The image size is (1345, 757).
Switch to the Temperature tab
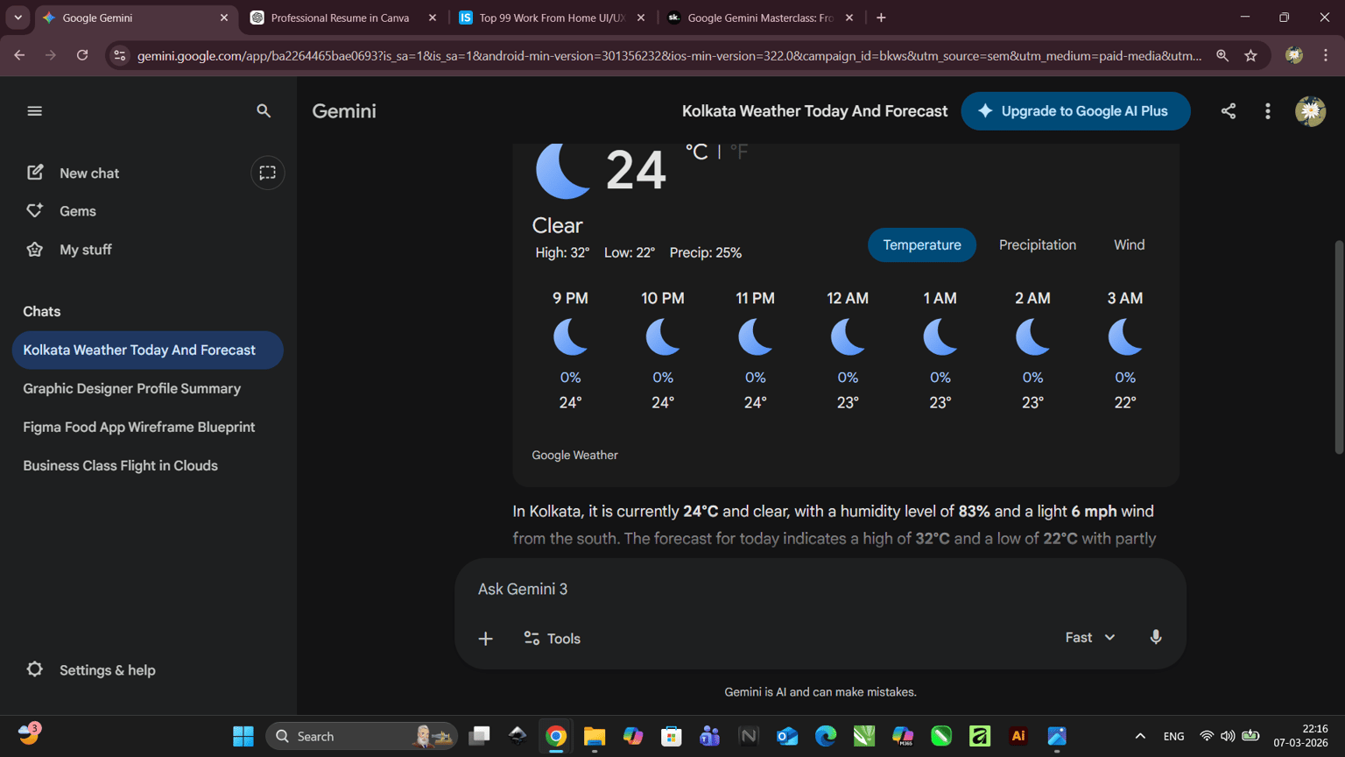pos(921,245)
